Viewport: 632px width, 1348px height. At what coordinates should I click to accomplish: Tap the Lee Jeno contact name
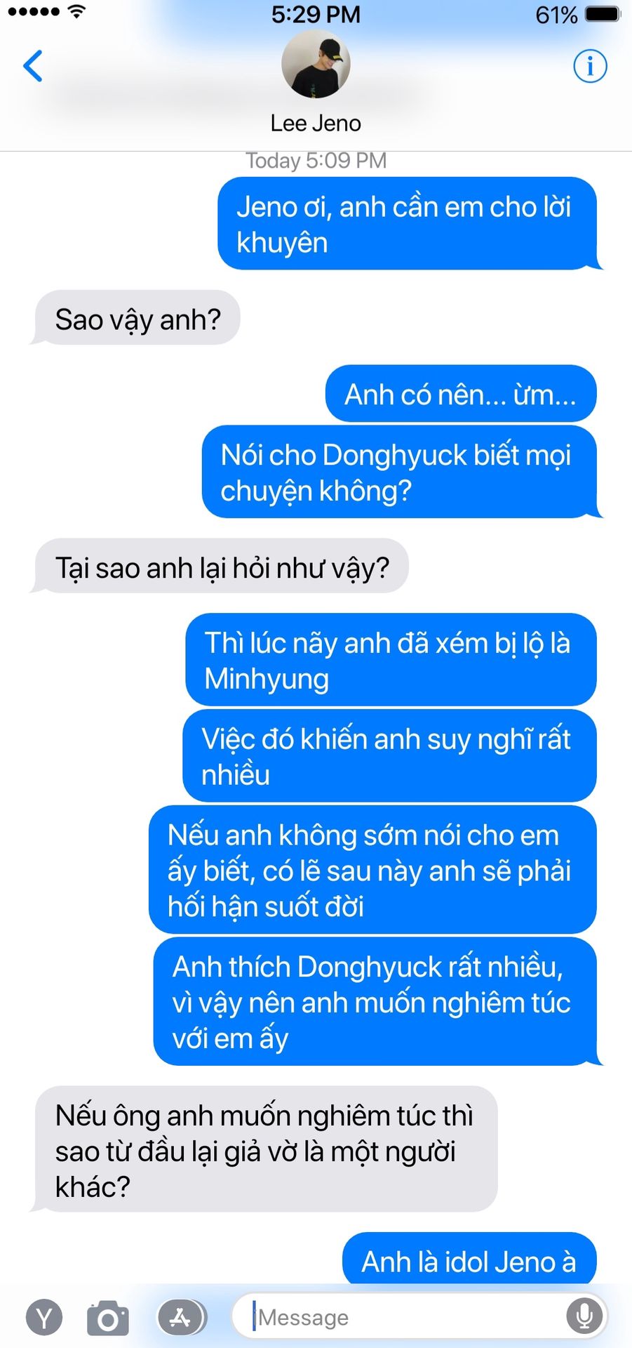[316, 124]
